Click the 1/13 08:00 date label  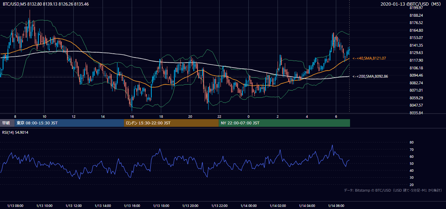[x=15, y=206]
